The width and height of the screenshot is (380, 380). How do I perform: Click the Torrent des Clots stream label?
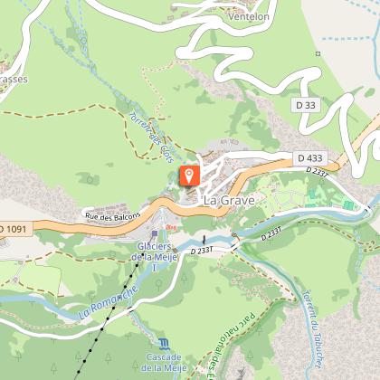pos(152,138)
